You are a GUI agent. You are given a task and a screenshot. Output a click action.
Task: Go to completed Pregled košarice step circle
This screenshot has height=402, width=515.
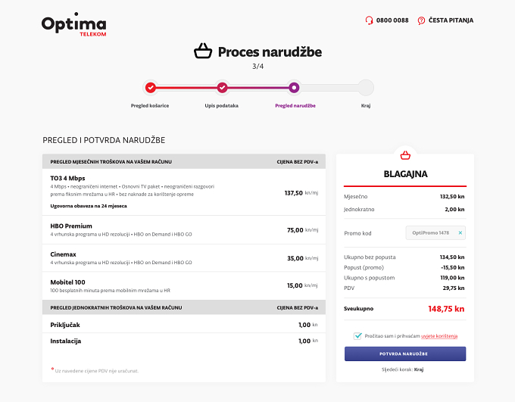(151, 88)
